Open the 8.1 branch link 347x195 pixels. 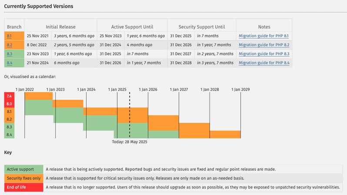point(9,36)
